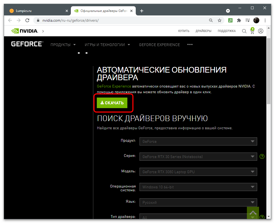Open the zoom magnifier in address bar
Screen dimensions: 275x223
click(211, 20)
